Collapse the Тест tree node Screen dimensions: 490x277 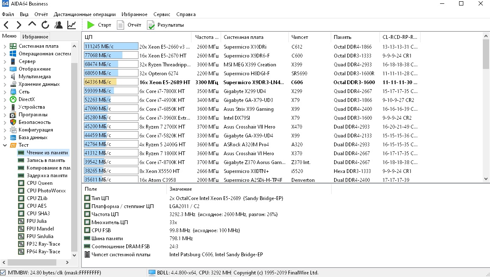pos(5,145)
